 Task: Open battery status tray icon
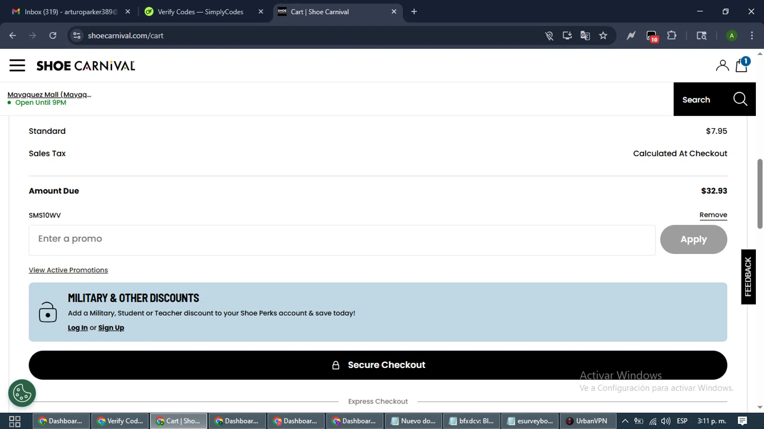[639, 421]
